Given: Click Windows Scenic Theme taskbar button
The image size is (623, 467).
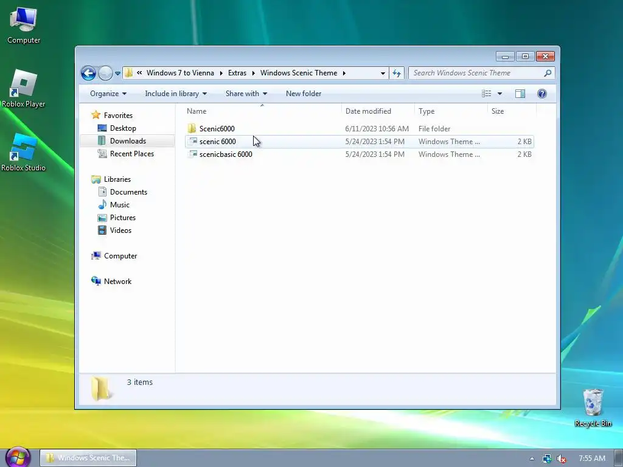Looking at the screenshot, I should coord(88,458).
